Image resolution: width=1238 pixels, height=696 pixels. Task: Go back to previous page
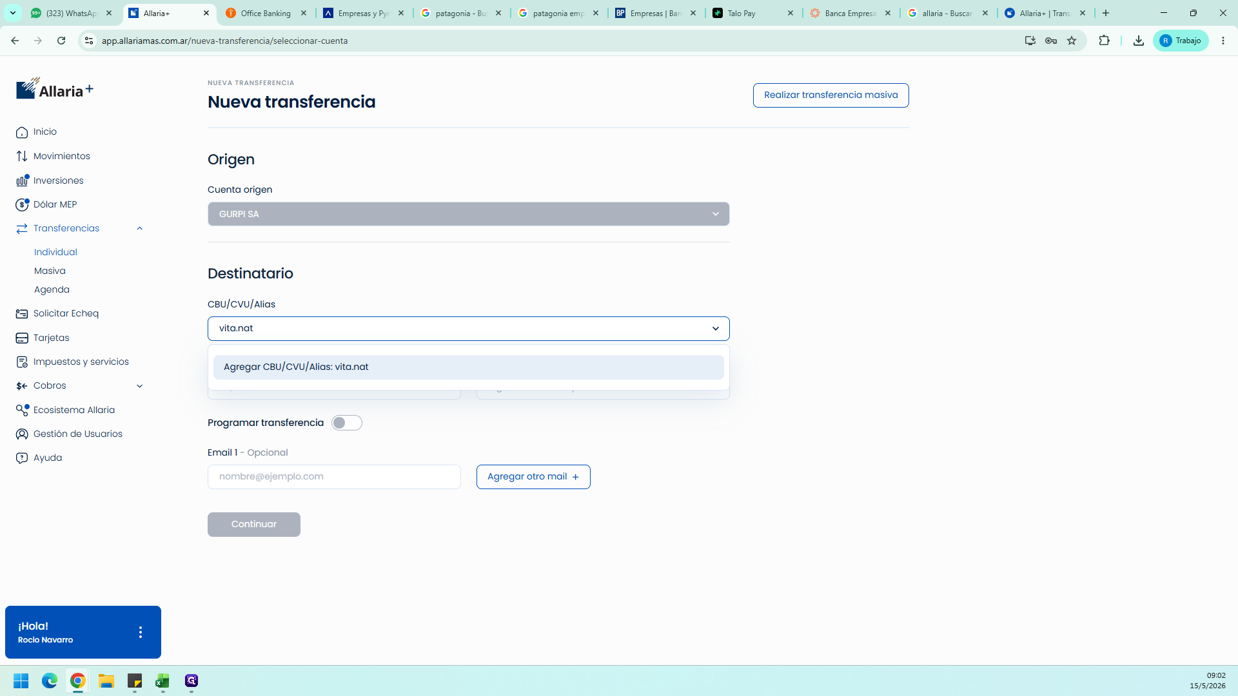(x=15, y=41)
